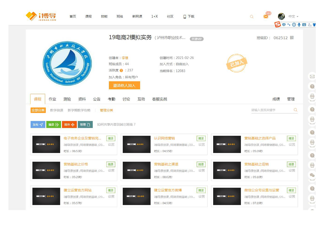Viewport: 324px width, 228px height.
Task: Click the envelope icon in the right sidebar
Action: coord(312,76)
